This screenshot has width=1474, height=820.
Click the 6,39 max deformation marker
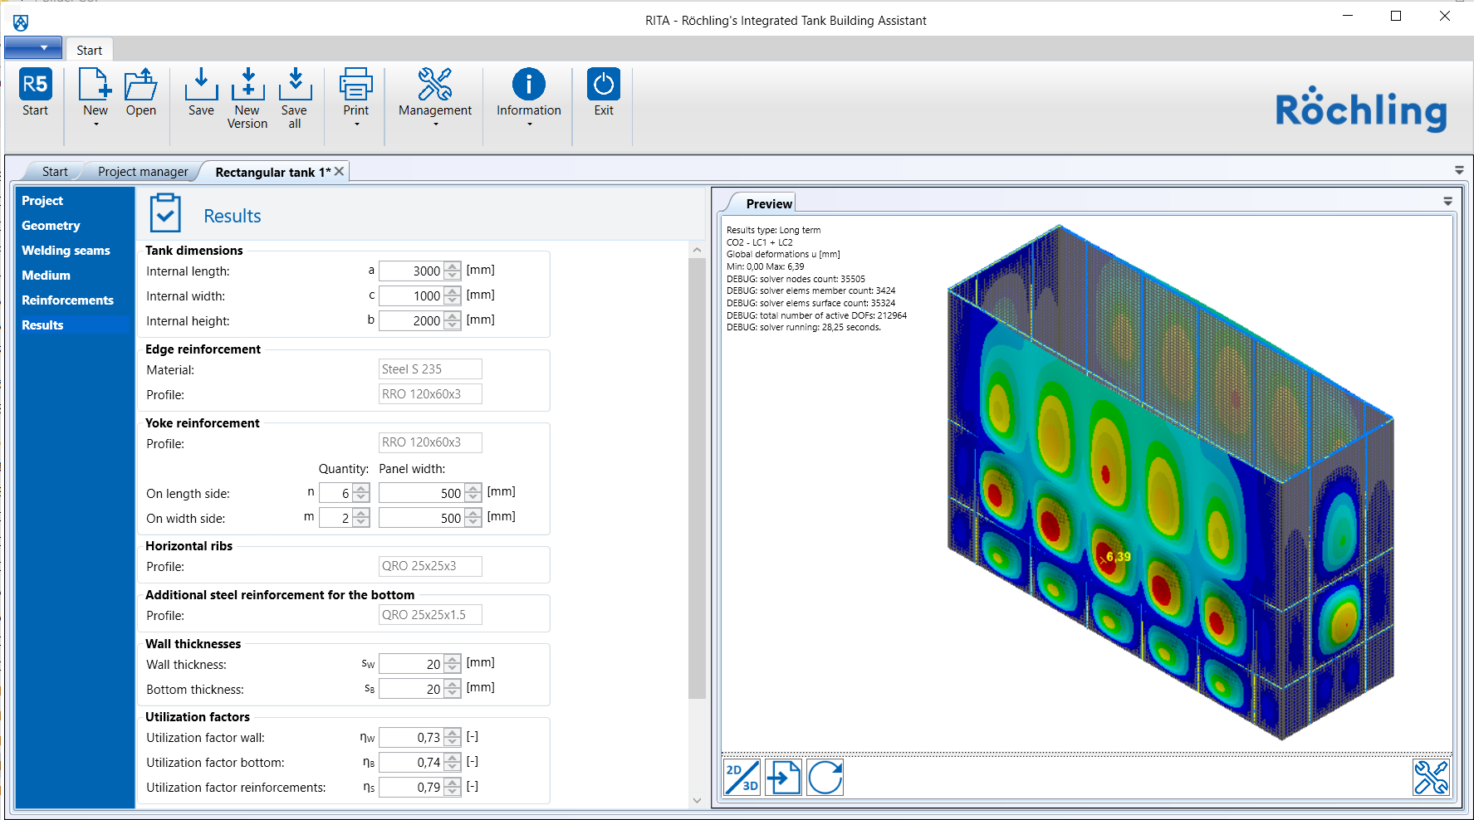[x=1118, y=557]
